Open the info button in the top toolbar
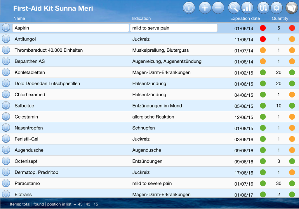The height and width of the screenshot is (209, 299). click(x=189, y=8)
